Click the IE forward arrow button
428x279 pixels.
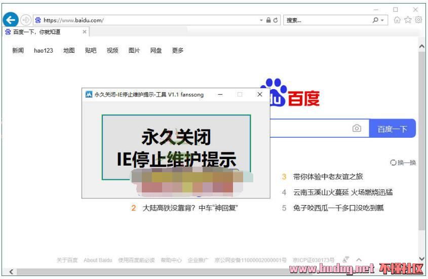[x=26, y=20]
